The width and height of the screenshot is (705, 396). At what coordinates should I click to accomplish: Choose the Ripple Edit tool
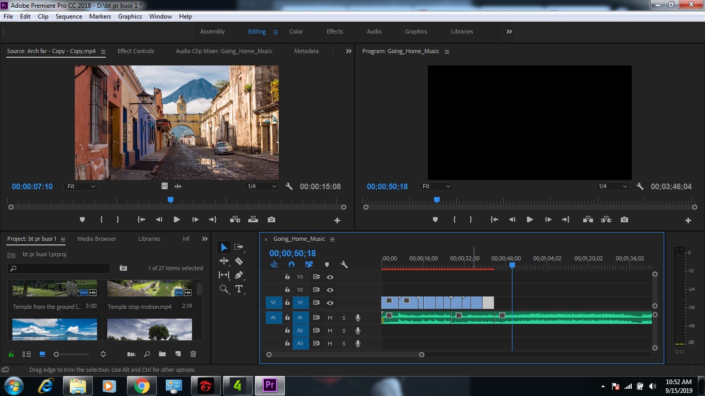(x=224, y=261)
